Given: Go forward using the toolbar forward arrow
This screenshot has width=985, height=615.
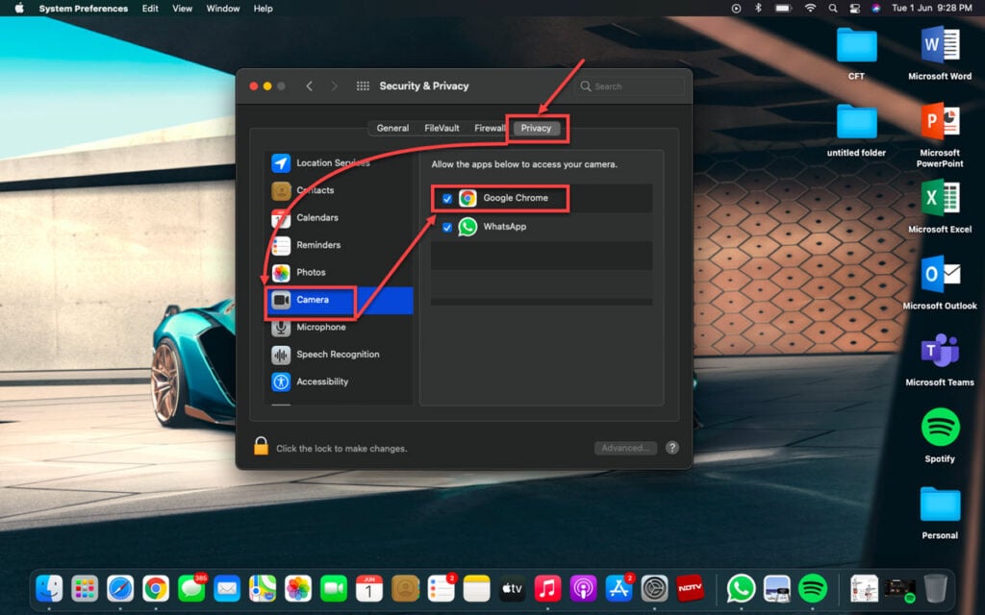Looking at the screenshot, I should (334, 86).
